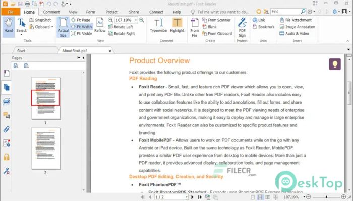Viewport: 353px width, 201px height.
Task: Open PDF Sign tool
Action: pos(242,27)
